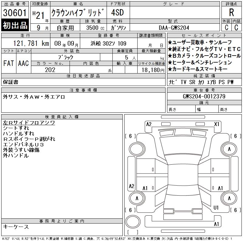Image resolution: width=243 pixels, height=243 pixels.
Task: Select the rear-right wheel marked A
Action: [x=229, y=198]
